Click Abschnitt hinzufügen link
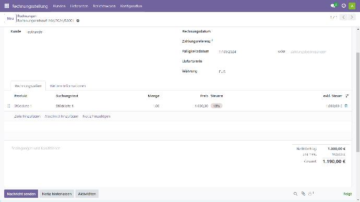The width and height of the screenshot is (360, 202). click(62, 116)
